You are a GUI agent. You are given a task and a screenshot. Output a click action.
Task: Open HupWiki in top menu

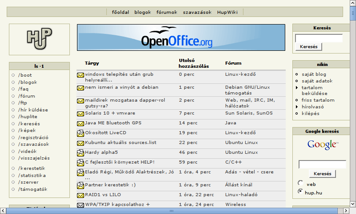tap(227, 12)
